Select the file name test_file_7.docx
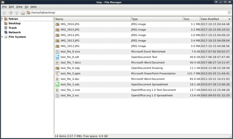The image size is (233, 139). click(x=71, y=63)
